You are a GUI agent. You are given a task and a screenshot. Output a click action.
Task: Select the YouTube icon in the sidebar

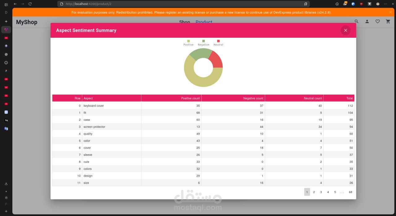[x=6, y=38]
